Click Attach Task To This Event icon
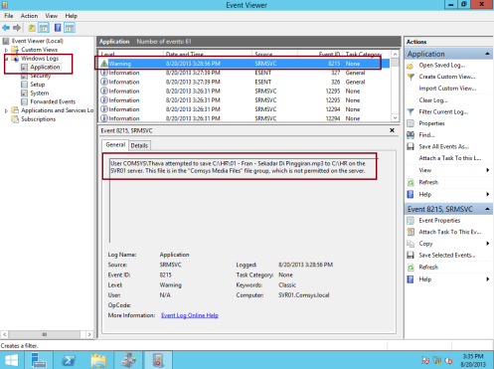Screen dimensions: 494x369 (x=411, y=232)
